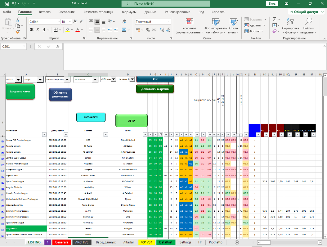Decrease font size with the smaller A icon
The image size is (327, 247).
tap(81, 21)
